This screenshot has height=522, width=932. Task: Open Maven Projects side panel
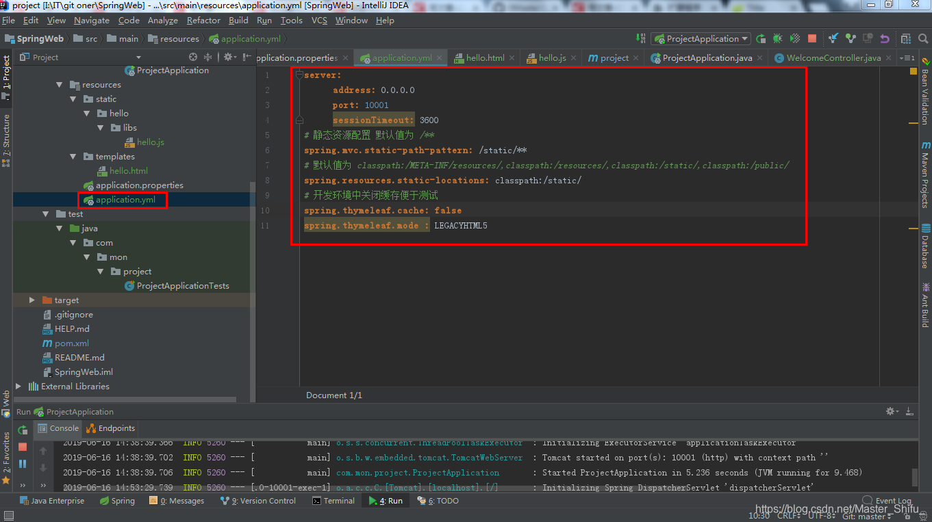point(925,174)
